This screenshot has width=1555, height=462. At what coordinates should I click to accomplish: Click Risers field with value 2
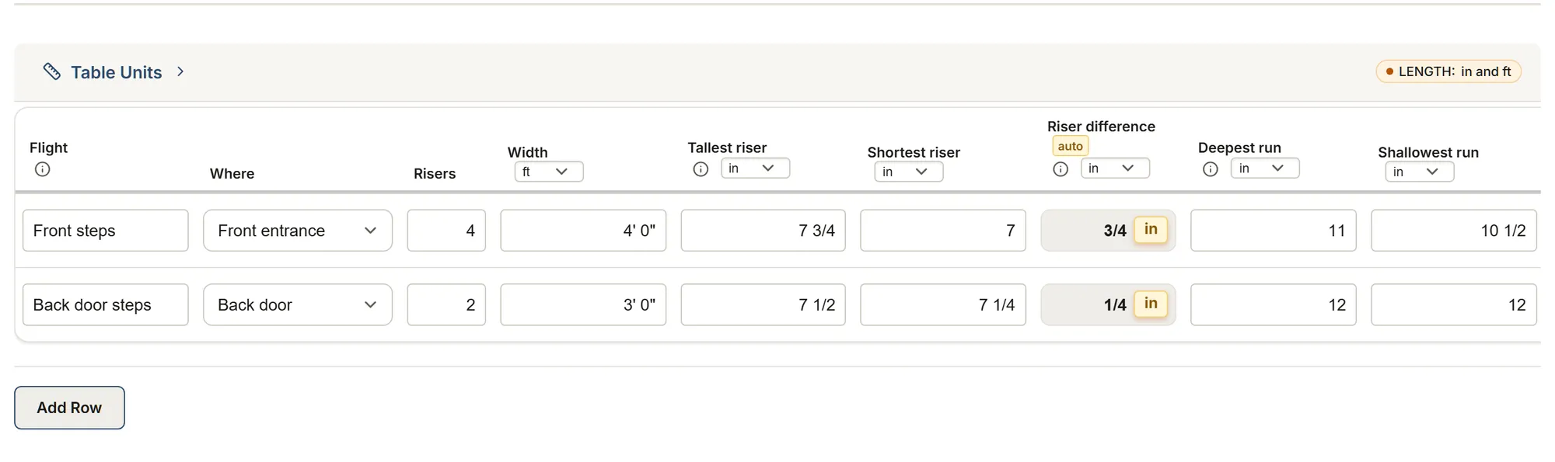tap(446, 305)
